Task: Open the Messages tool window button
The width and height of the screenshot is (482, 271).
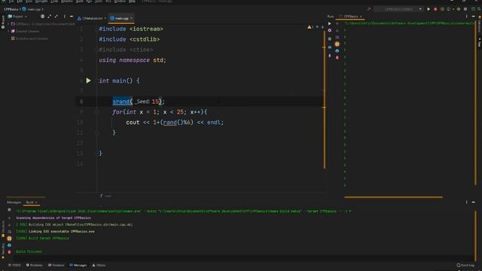Action: (78, 265)
